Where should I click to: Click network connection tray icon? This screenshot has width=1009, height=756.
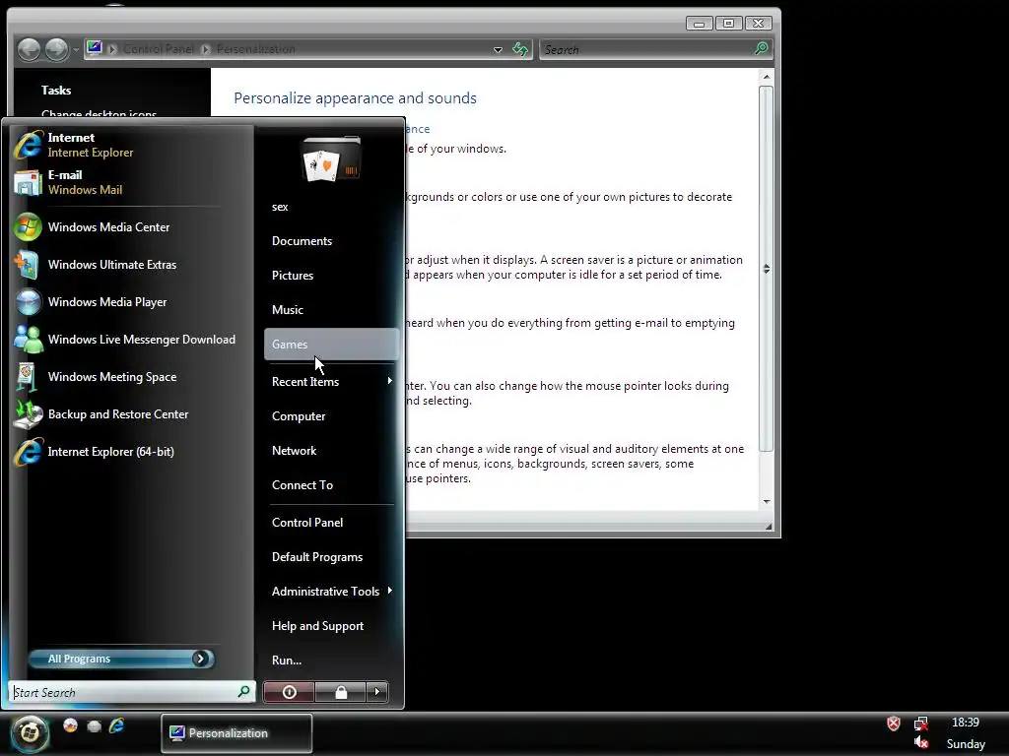tap(921, 724)
